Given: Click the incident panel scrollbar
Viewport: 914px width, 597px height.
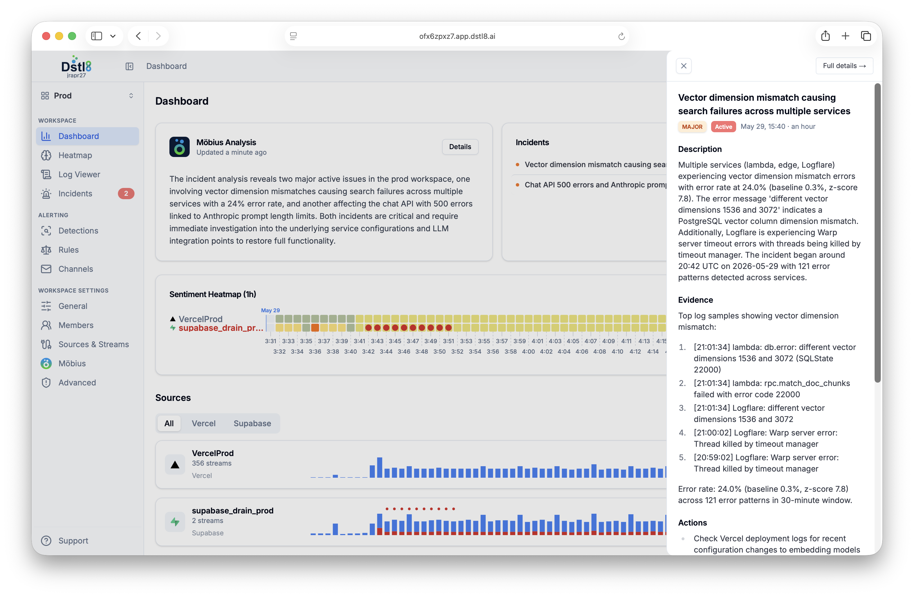Looking at the screenshot, I should coord(877,233).
